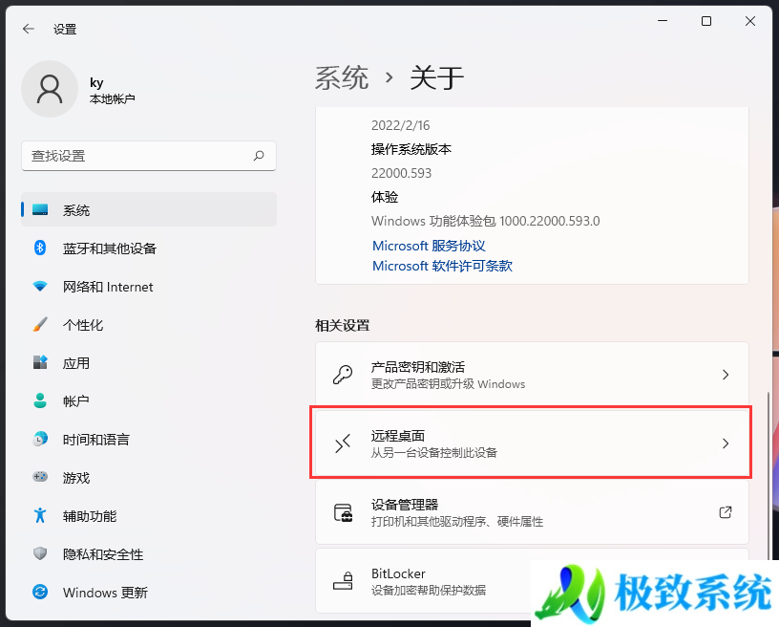Click the search magnifier icon

[259, 156]
